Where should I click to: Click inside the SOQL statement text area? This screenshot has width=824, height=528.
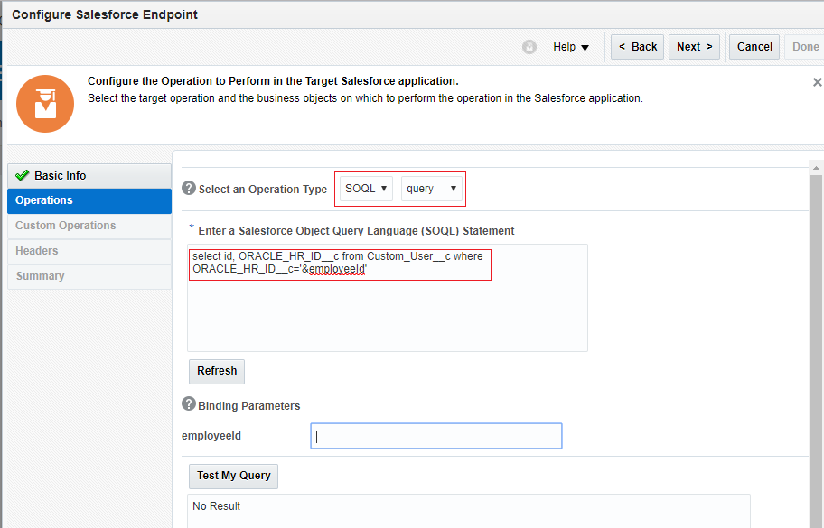click(388, 298)
